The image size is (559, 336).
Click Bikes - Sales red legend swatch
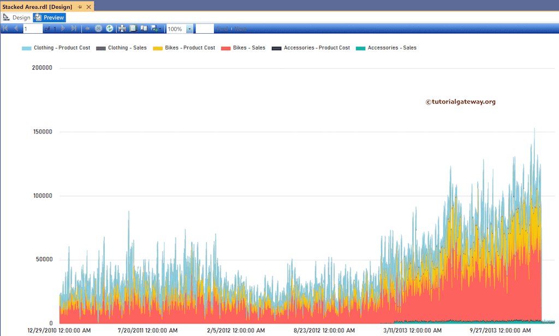225,48
